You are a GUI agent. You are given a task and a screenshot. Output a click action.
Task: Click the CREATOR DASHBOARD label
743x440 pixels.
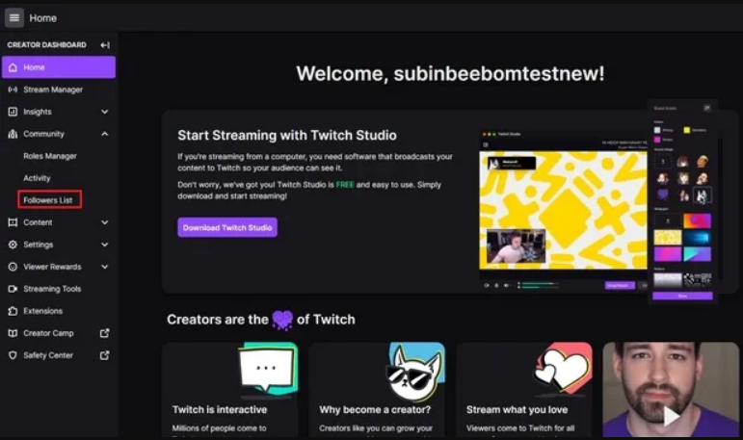47,45
